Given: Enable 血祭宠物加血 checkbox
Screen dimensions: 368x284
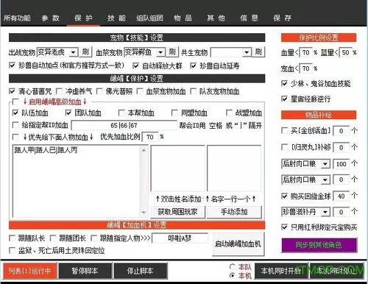Looking at the screenshot, I should click(140, 91).
